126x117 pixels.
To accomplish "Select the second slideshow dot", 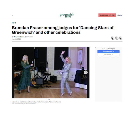I will click(x=49, y=100).
